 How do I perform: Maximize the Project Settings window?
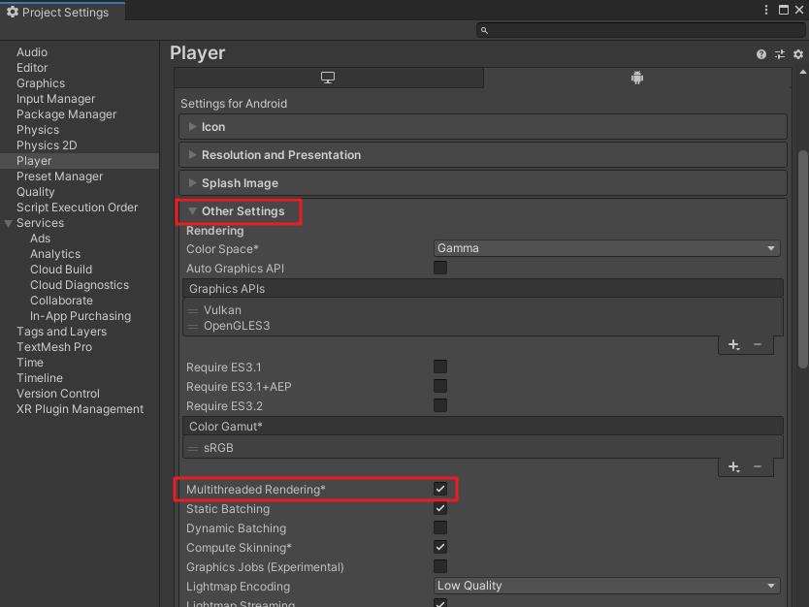pyautogui.click(x=783, y=10)
